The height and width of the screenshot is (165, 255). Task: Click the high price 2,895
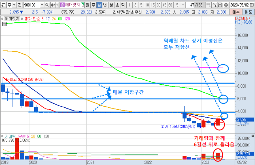point(203,12)
